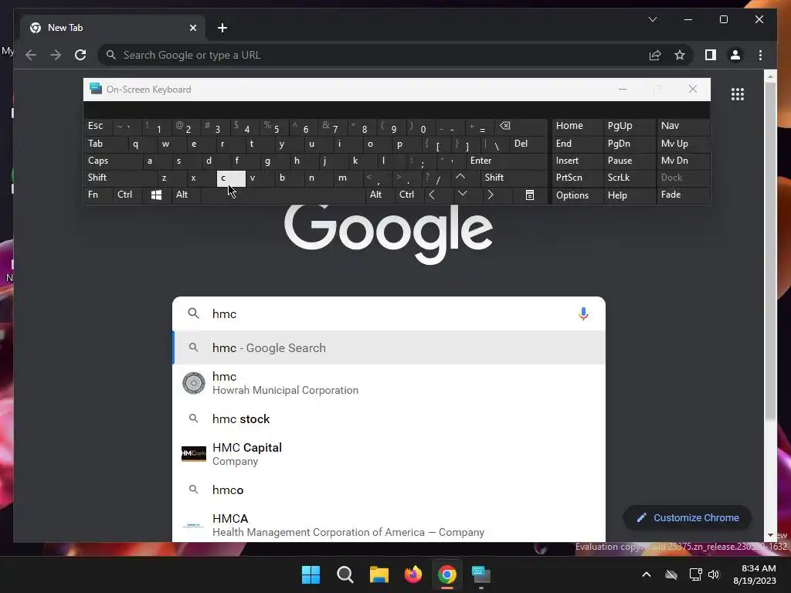The image size is (791, 593).
Task: Switch to the New Tab tab
Action: pos(112,28)
